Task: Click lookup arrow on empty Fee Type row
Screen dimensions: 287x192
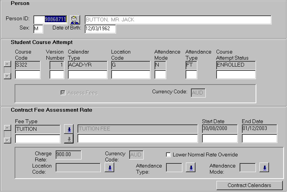Action: coord(69,139)
